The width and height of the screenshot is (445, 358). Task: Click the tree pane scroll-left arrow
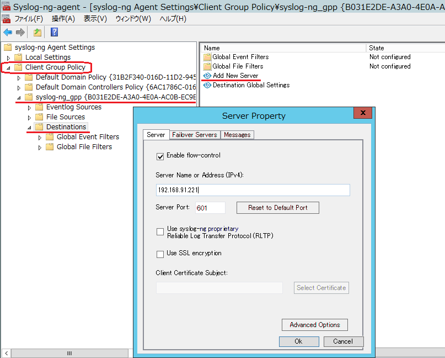(x=6, y=354)
